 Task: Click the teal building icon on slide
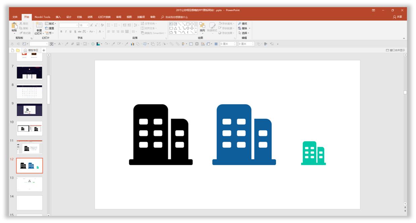click(x=313, y=153)
